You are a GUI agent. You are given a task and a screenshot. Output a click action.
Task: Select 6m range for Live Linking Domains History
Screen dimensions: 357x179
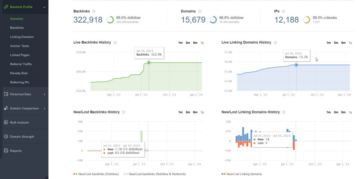[x=343, y=43]
